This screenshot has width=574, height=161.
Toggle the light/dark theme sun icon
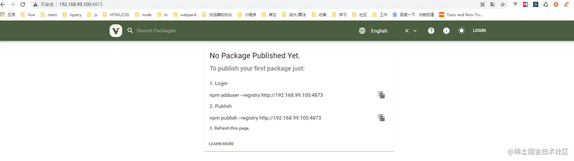click(x=462, y=31)
